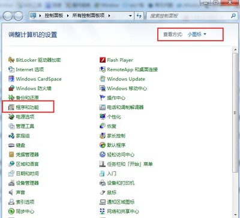The image size is (240, 218).
Task: Click the vertical scrollbar thumb
Action: pos(235,113)
